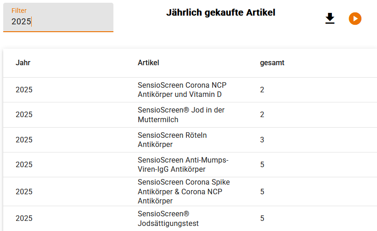Click year cell of Corona NCP Vitamin D row
This screenshot has width=377, height=231.
tap(24, 90)
